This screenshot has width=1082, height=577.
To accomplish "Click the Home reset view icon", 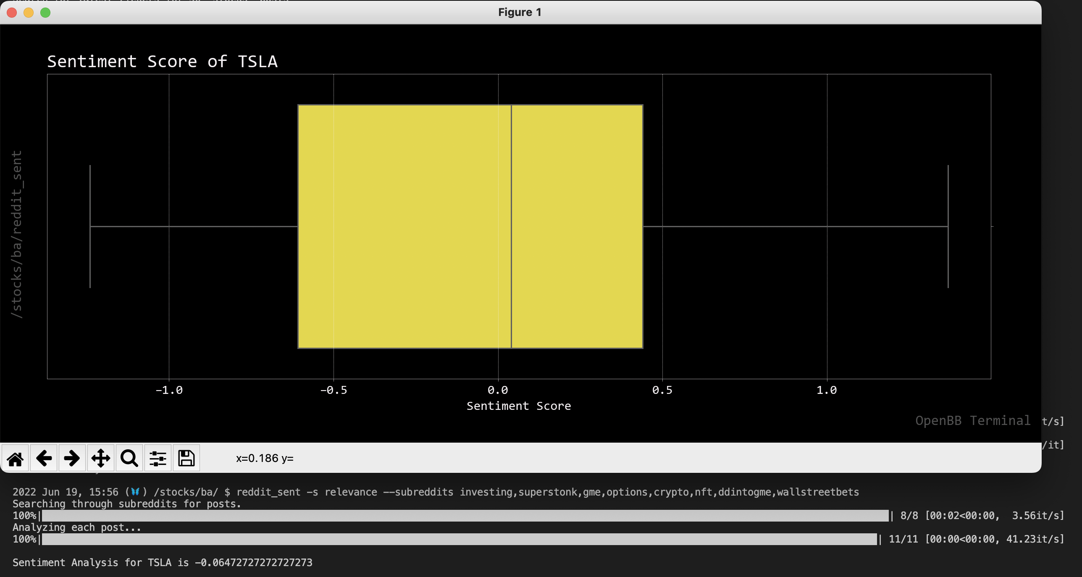I will (x=15, y=458).
